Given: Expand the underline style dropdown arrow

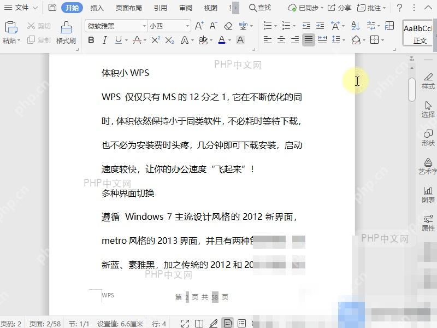Looking at the screenshot, I should (x=126, y=40).
